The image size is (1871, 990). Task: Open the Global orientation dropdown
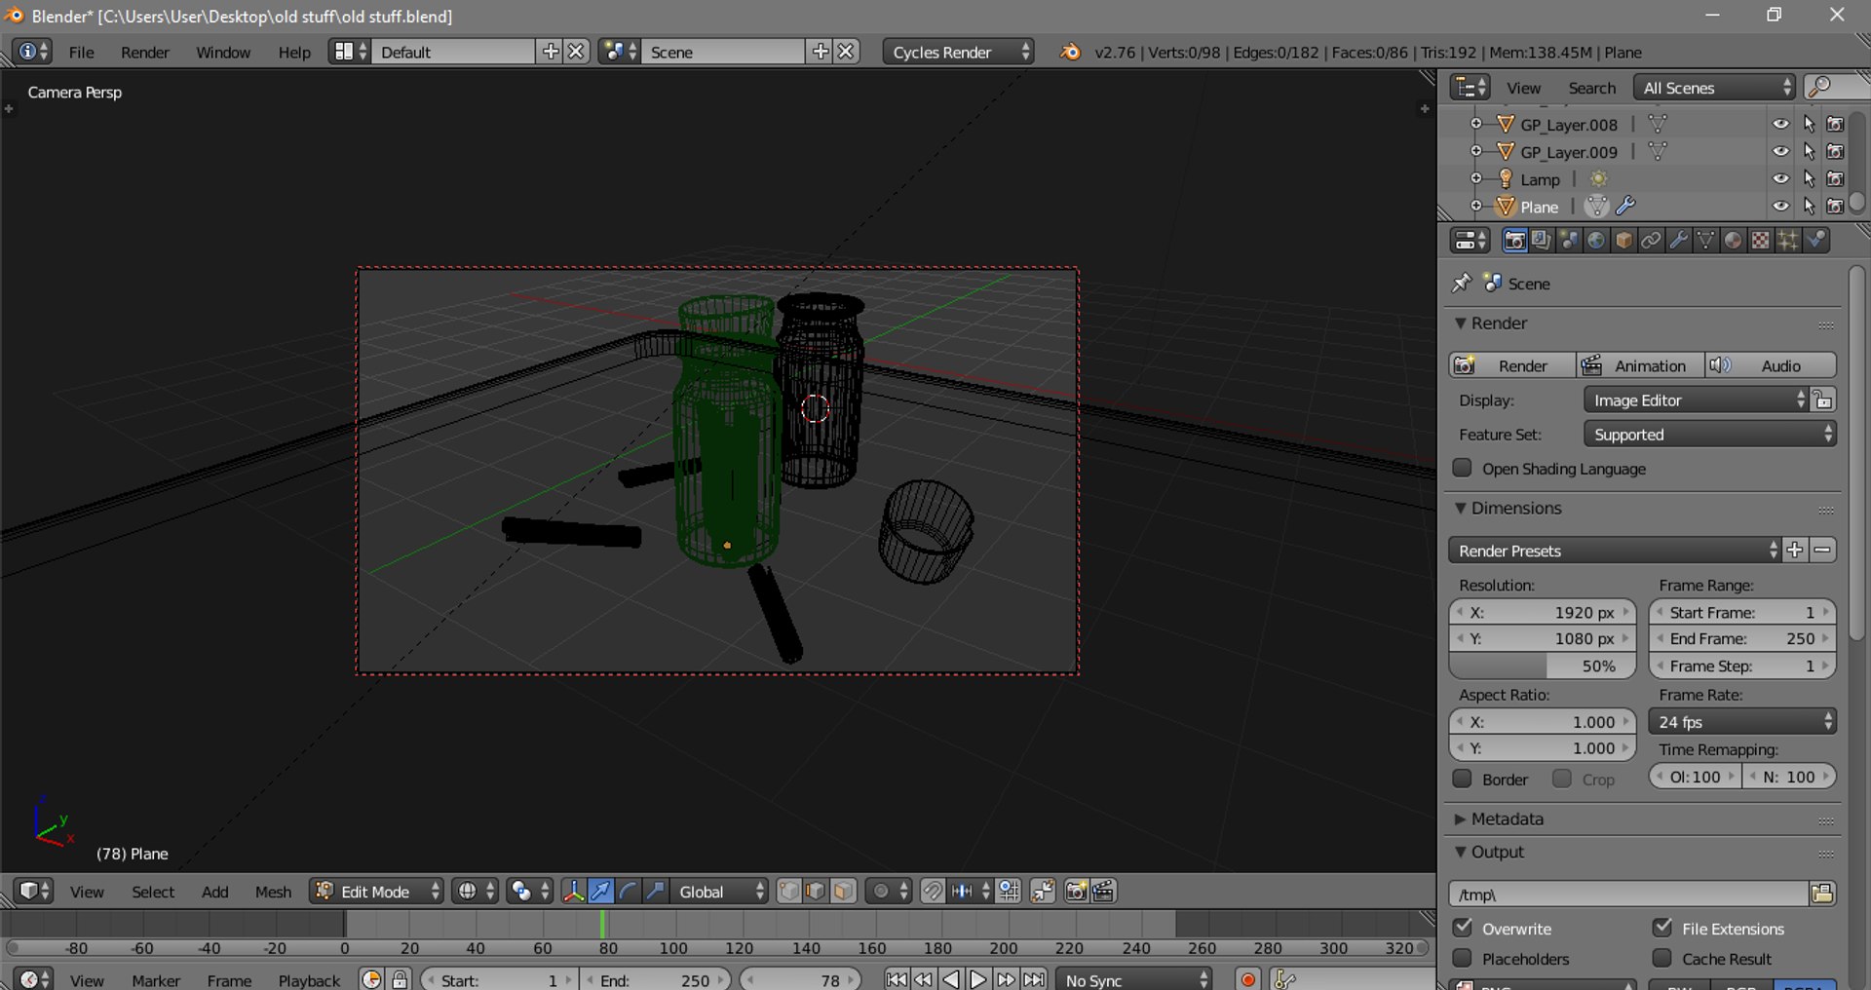click(x=719, y=891)
